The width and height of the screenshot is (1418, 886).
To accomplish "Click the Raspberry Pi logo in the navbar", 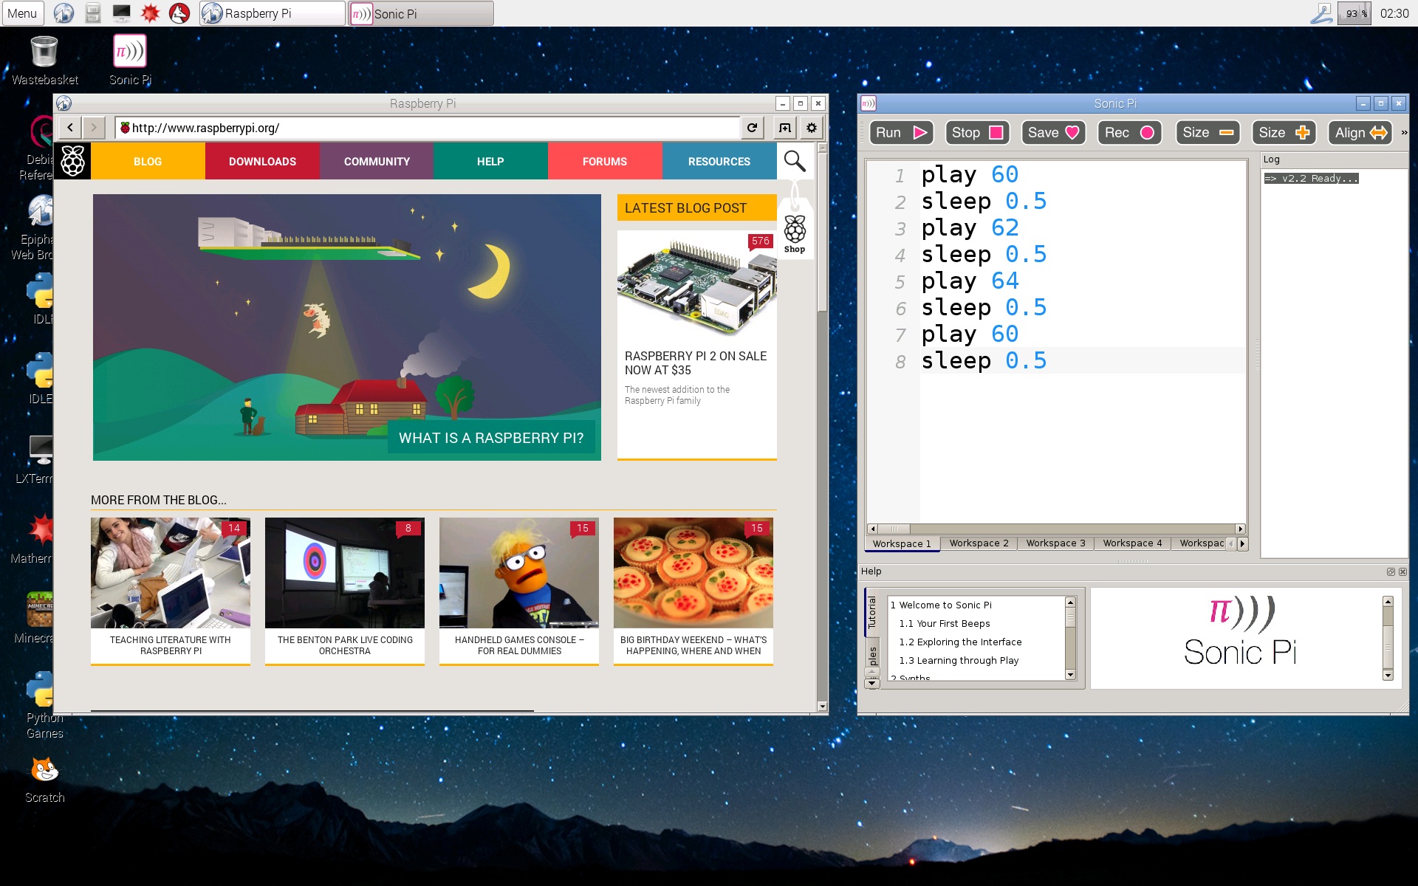I will point(72,160).
